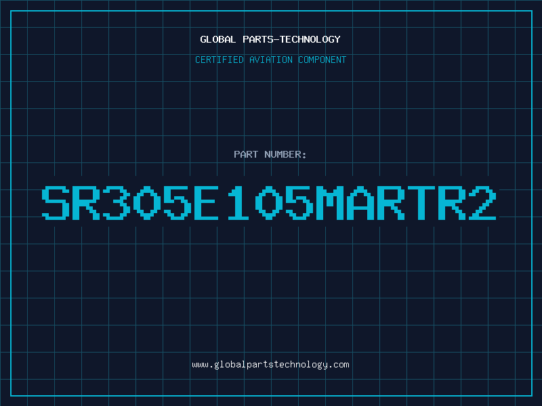
Task: Click the letter M in the part number
Action: tap(331, 203)
